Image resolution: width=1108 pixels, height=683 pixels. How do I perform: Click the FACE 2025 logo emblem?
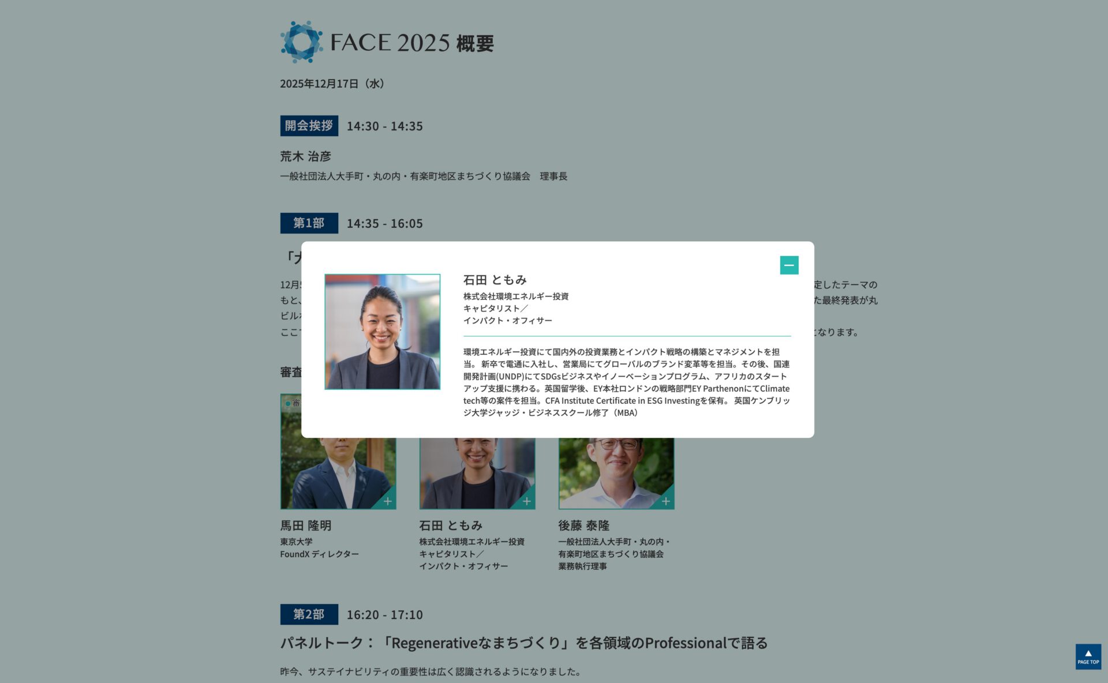click(x=301, y=42)
